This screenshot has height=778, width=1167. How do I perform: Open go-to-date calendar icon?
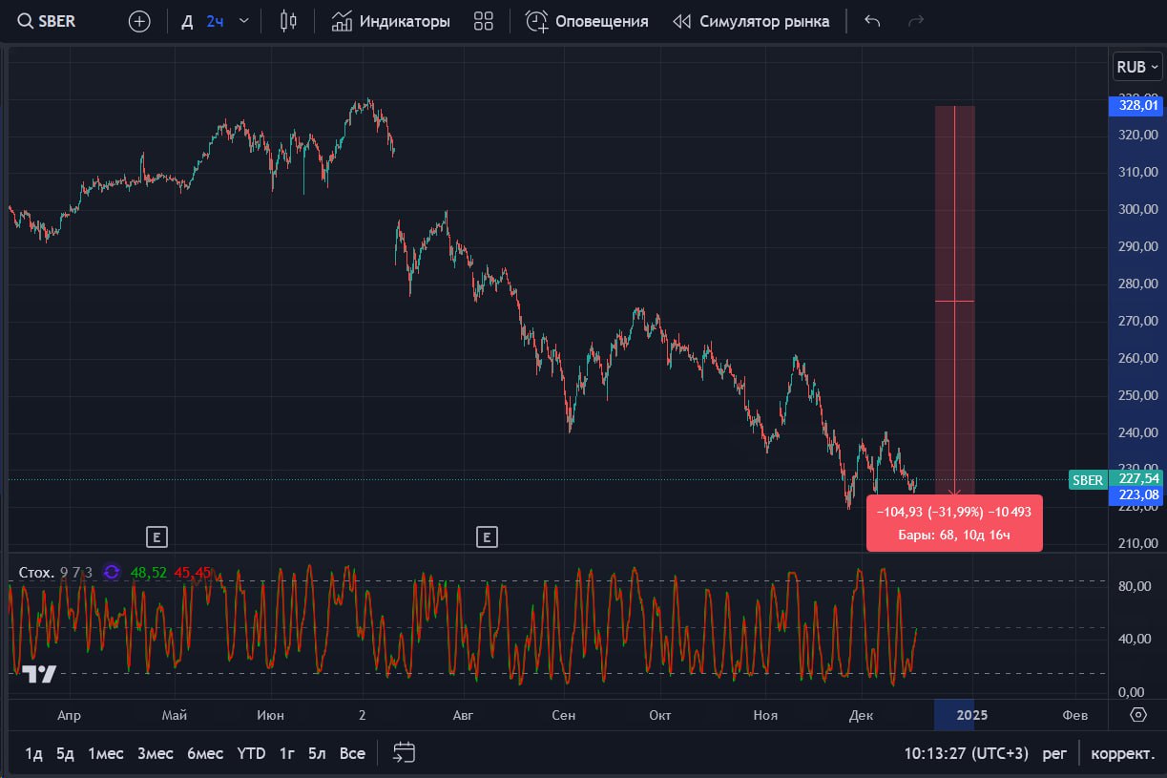[404, 753]
